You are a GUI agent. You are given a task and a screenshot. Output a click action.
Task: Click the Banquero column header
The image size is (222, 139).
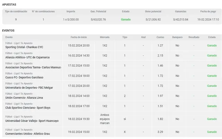(177, 37)
